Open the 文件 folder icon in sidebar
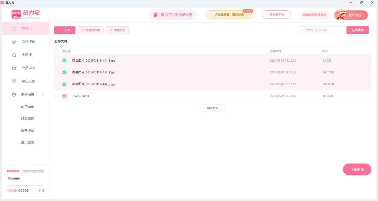The height and width of the screenshot is (201, 378). [14, 29]
